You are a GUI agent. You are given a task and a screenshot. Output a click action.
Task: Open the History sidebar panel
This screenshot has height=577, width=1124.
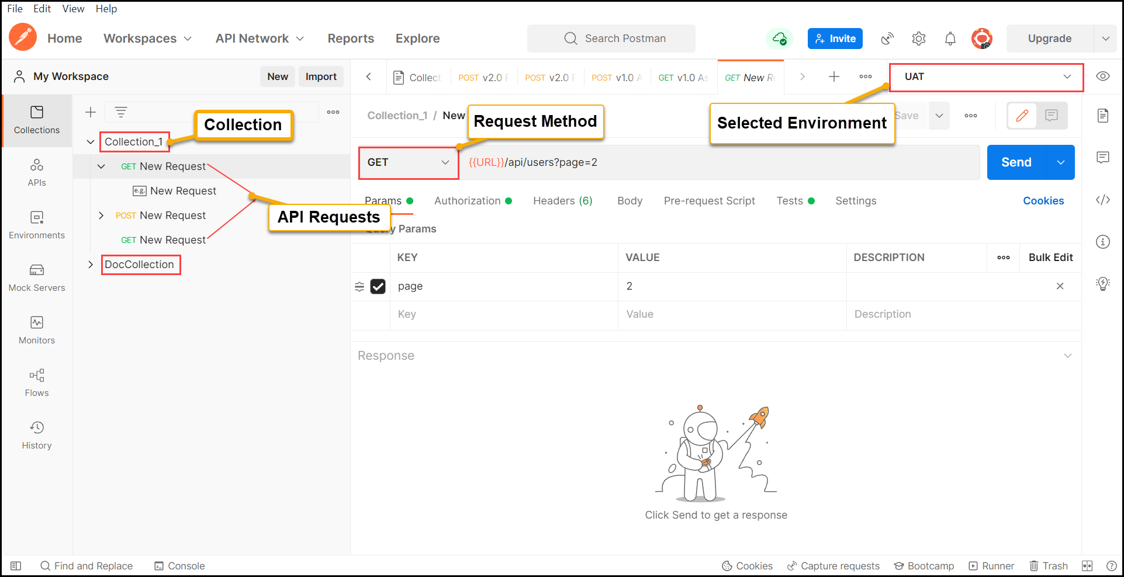pos(37,436)
